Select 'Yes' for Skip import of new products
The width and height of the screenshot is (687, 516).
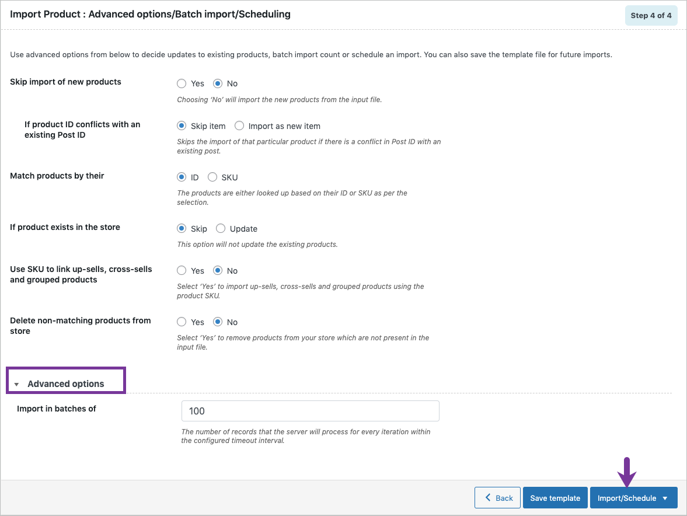[x=182, y=83]
